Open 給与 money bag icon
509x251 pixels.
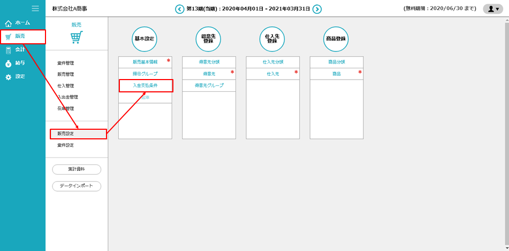(x=8, y=64)
